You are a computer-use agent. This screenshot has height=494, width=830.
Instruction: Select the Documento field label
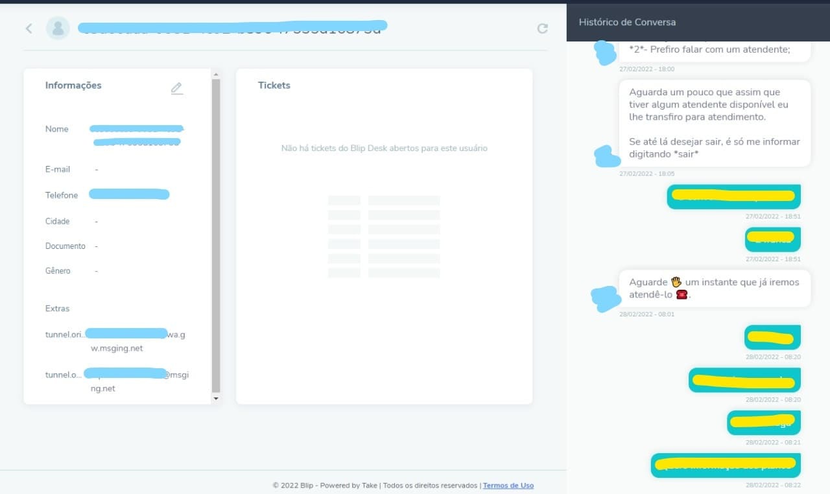click(x=65, y=246)
